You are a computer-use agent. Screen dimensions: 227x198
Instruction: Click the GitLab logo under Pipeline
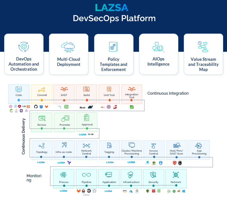click(79, 191)
